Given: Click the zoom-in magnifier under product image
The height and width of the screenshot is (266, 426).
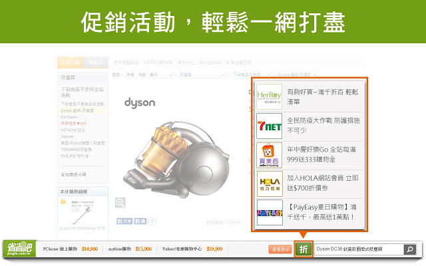Looking at the screenshot, I should tap(120, 202).
